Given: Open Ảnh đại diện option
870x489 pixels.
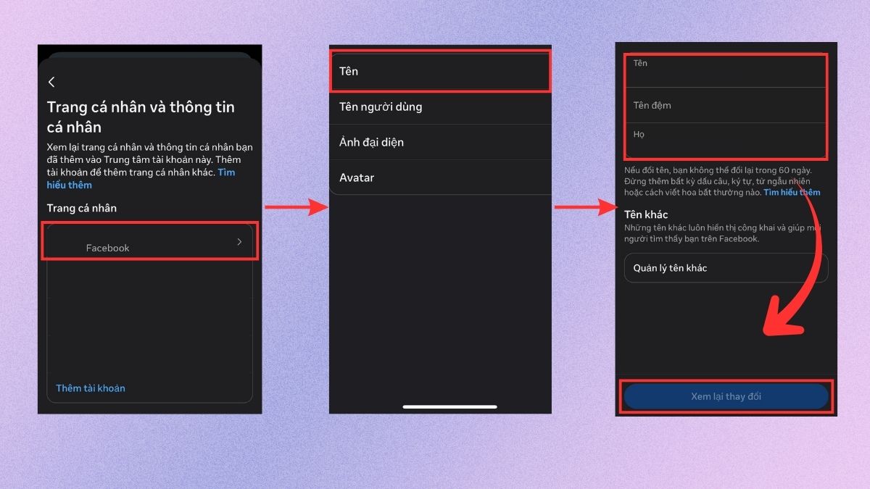Looking at the screenshot, I should tap(440, 143).
